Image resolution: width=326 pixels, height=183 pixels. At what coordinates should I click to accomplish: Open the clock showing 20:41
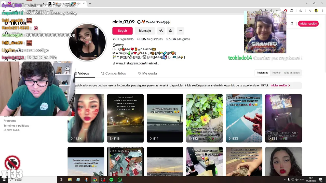click(311, 180)
